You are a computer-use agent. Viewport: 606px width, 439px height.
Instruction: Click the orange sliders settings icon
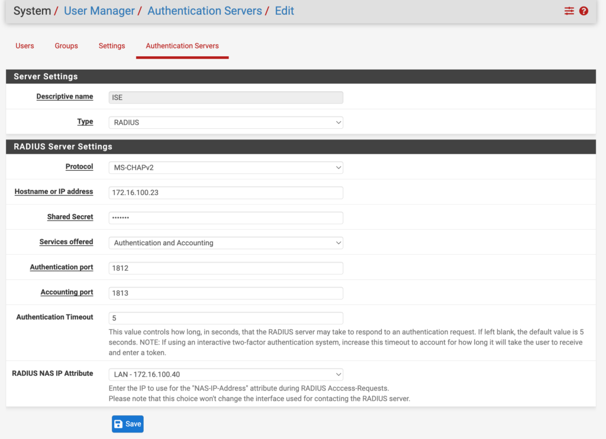click(x=569, y=11)
